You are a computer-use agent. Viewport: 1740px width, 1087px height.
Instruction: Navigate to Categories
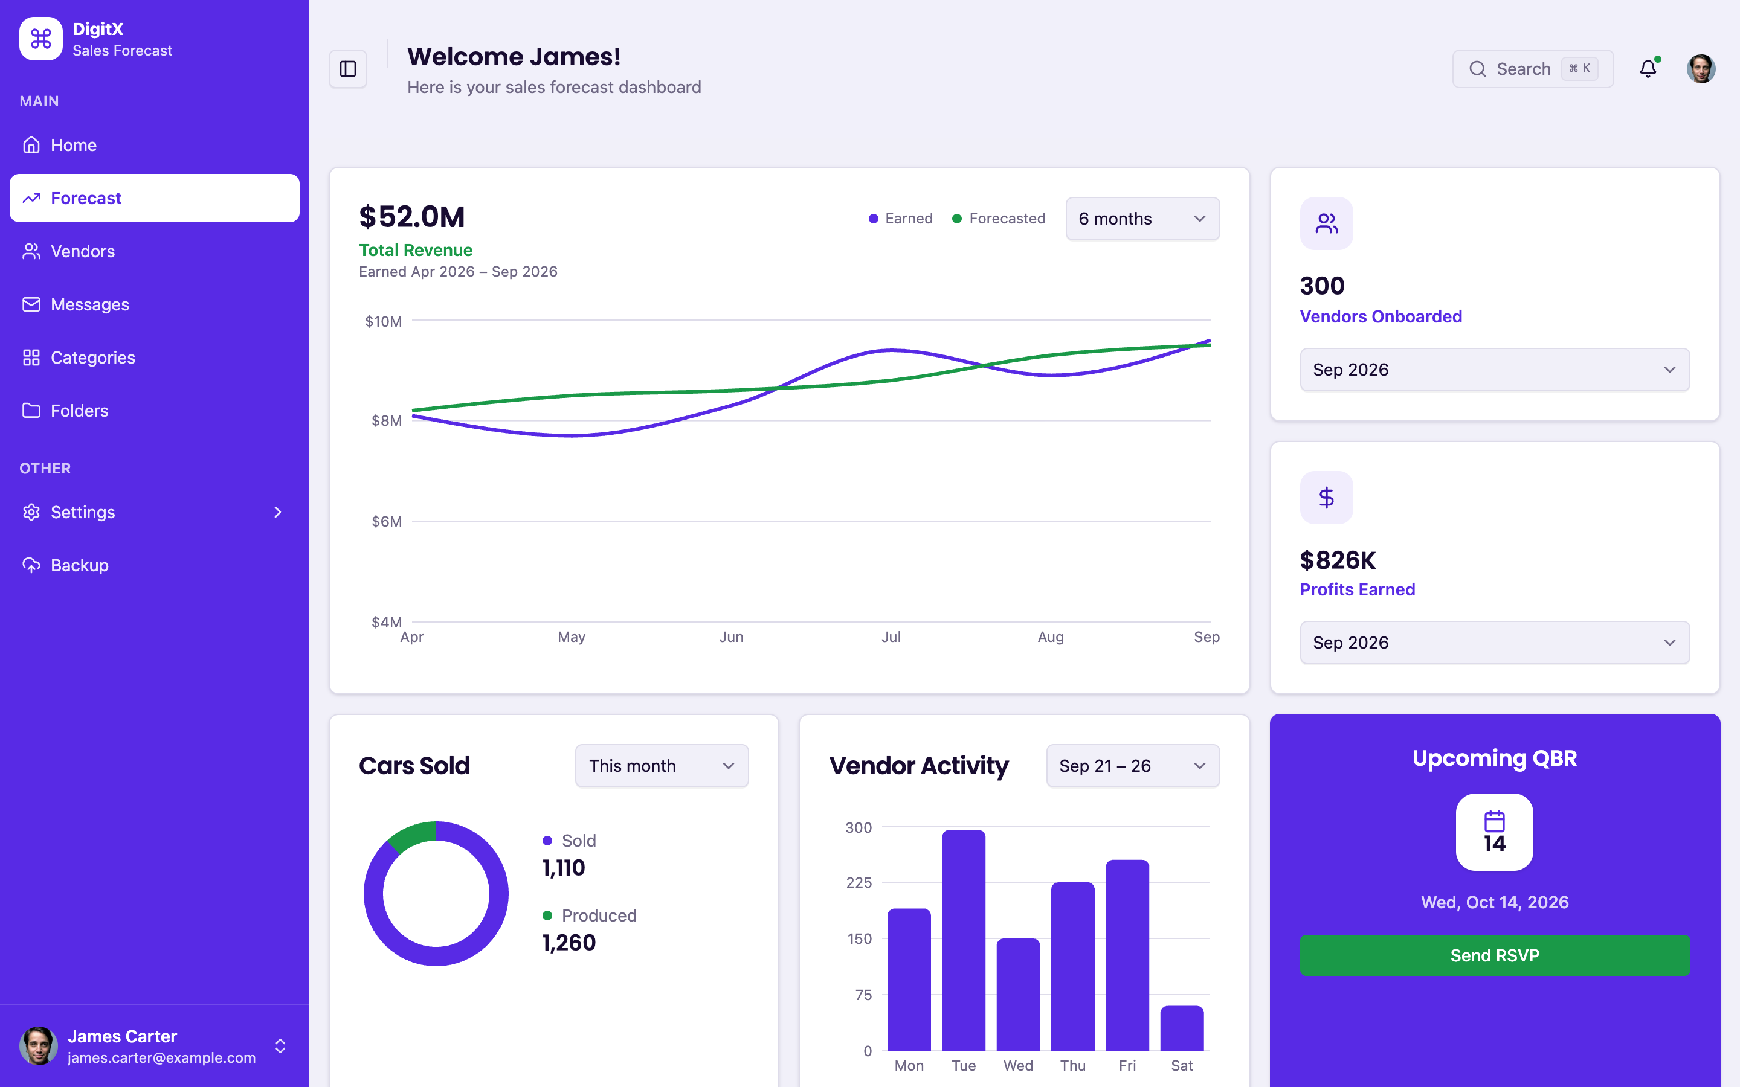click(x=155, y=358)
